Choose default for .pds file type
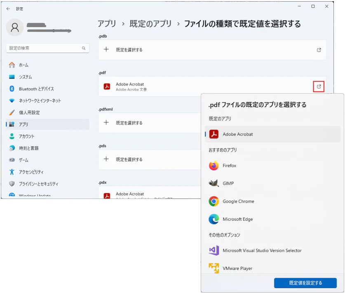The width and height of the screenshot is (345, 293). point(150,159)
